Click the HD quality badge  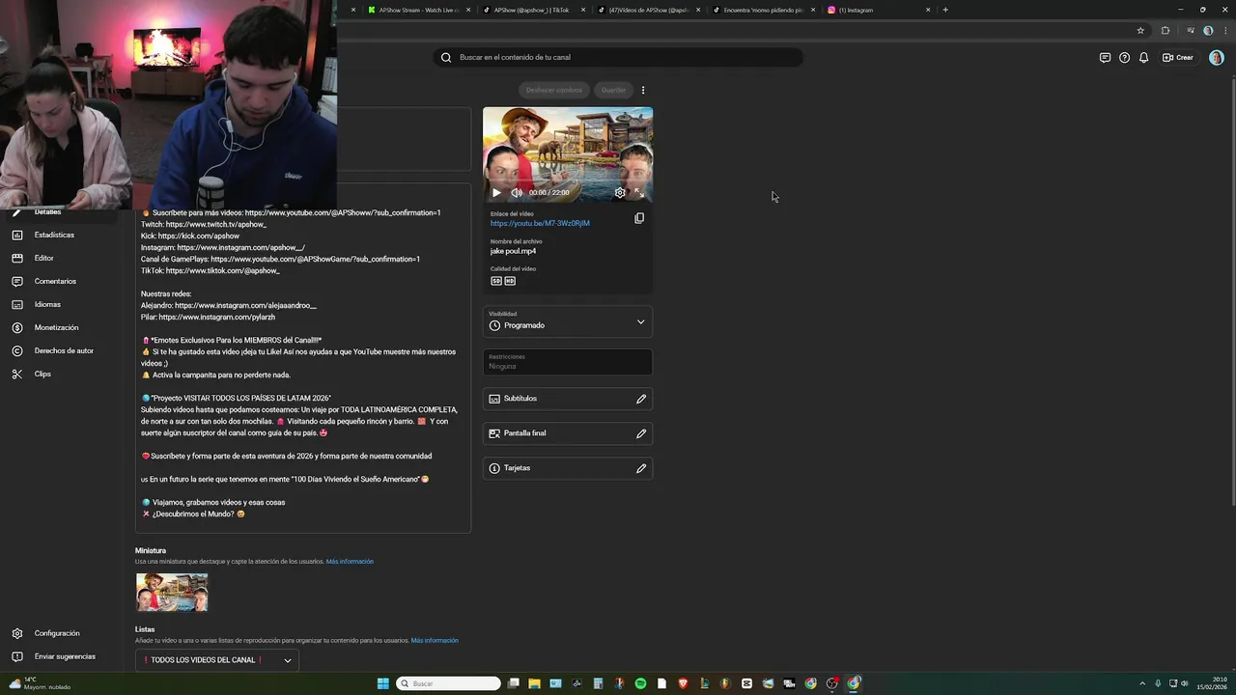(x=510, y=281)
